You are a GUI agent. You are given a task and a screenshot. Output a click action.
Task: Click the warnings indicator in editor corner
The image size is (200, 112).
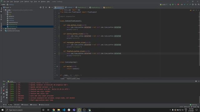(x=192, y=10)
